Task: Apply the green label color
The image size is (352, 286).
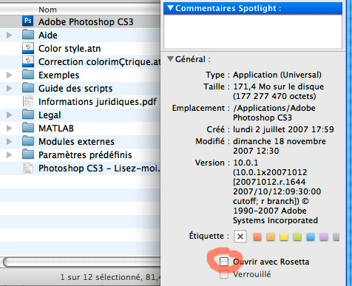Action: [297, 236]
